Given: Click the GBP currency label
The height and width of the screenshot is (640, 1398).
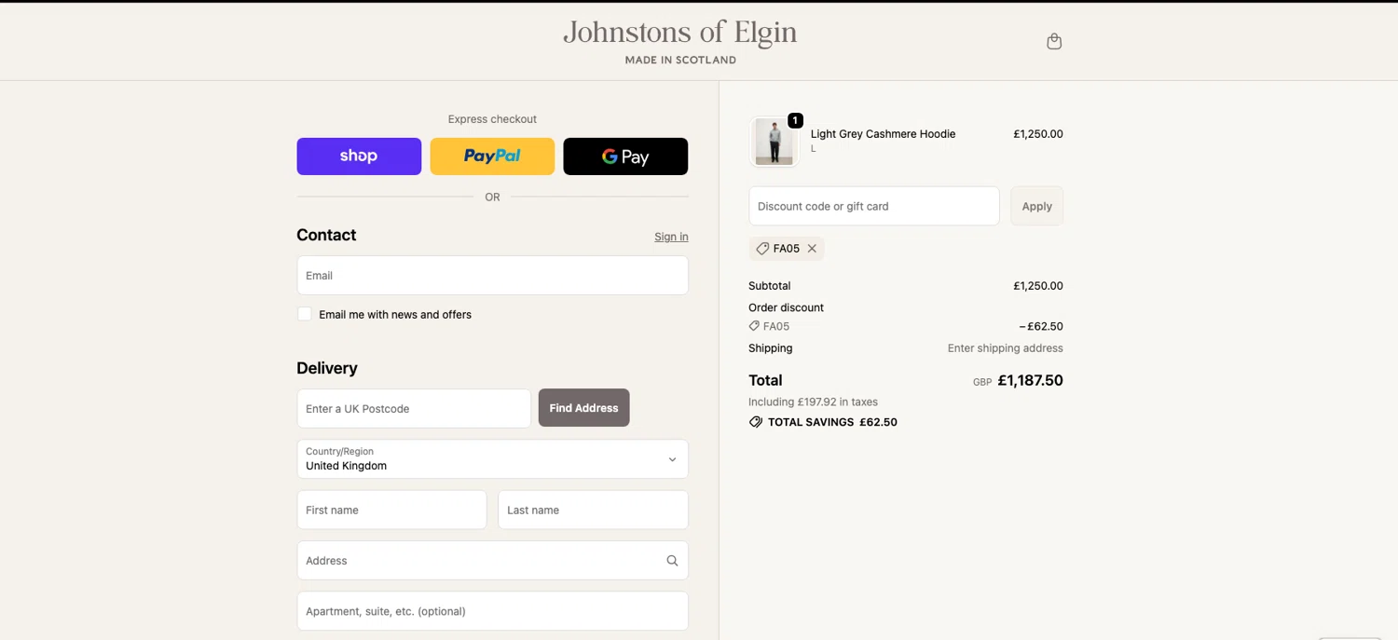Looking at the screenshot, I should [982, 382].
